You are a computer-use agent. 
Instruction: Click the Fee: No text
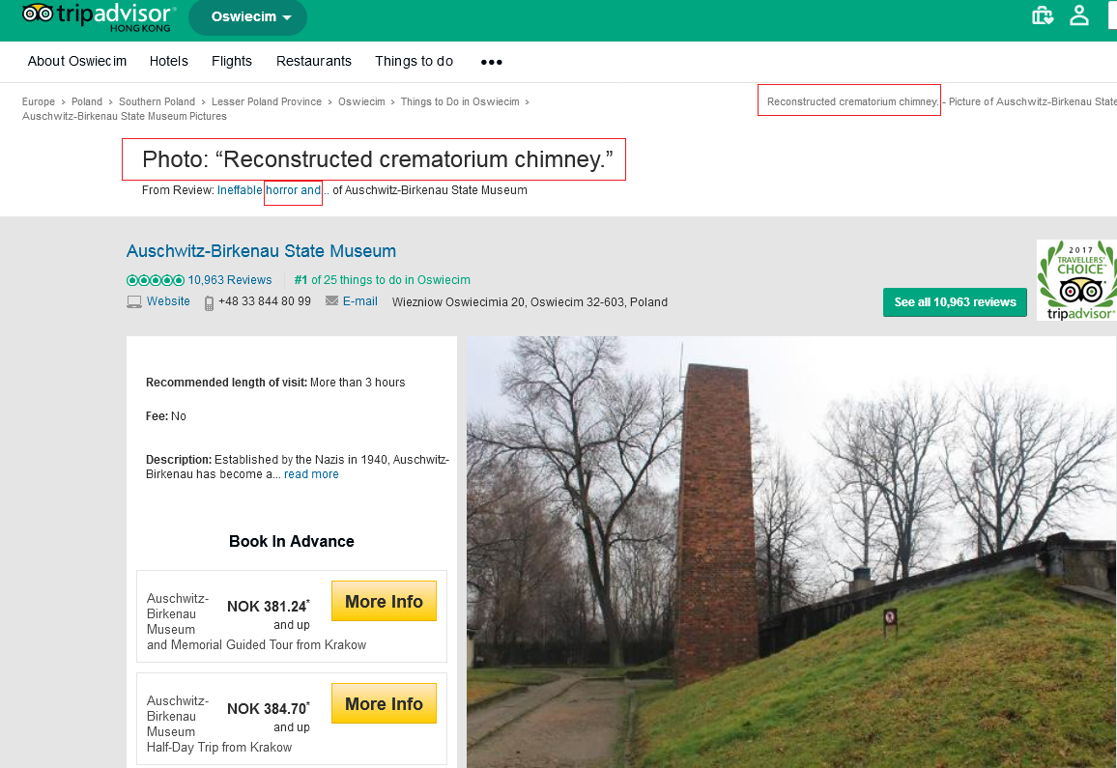(x=166, y=416)
